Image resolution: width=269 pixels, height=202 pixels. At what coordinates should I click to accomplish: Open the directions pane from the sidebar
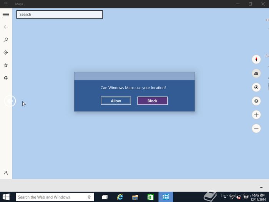coord(6,53)
